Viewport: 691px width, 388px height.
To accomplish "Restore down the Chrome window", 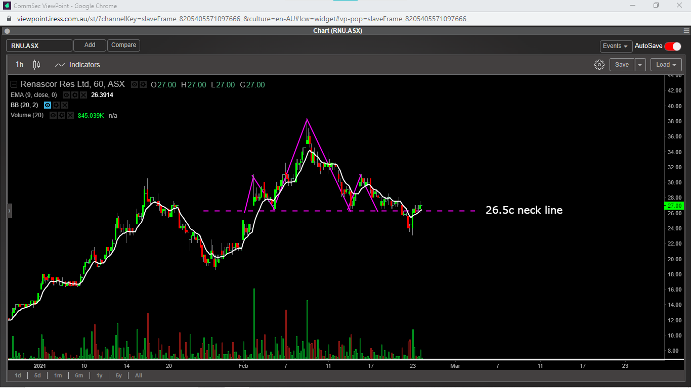I will pos(656,6).
